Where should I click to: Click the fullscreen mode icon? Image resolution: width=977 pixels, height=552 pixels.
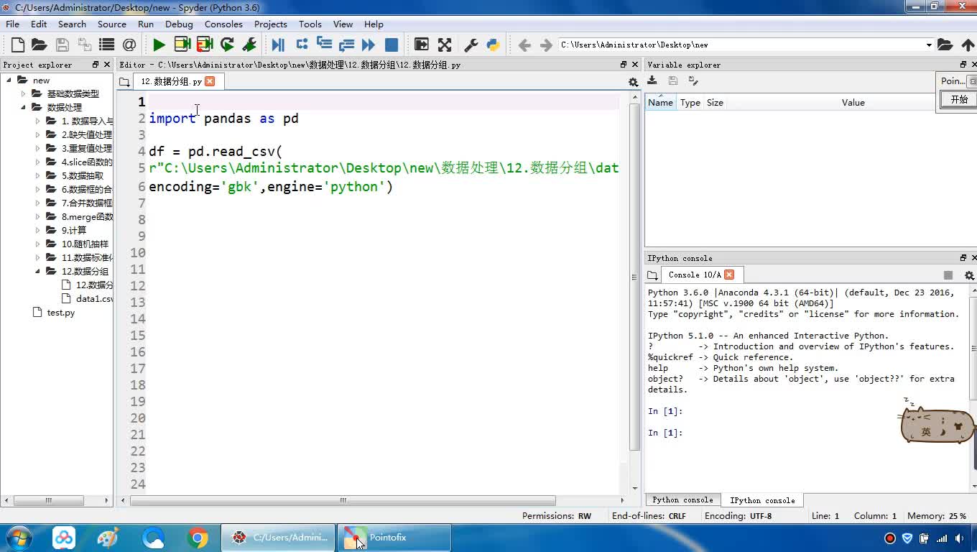point(445,45)
